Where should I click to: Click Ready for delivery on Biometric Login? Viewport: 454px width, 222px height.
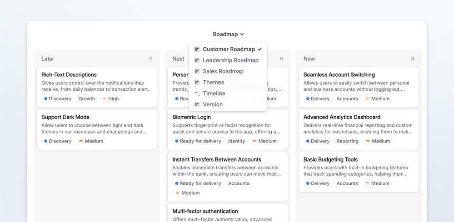coord(198,141)
